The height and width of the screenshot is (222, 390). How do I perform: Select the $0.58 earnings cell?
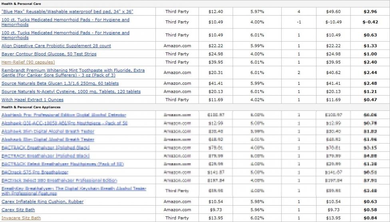[x=370, y=210]
